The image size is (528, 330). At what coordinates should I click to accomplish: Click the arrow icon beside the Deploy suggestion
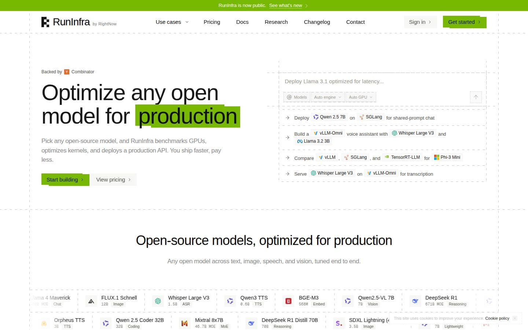point(287,118)
